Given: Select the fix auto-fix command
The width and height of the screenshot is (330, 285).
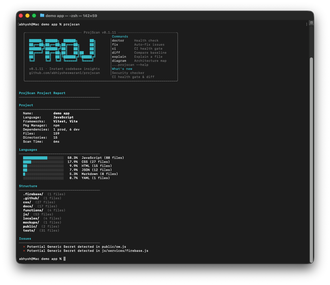Looking at the screenshot, I should click(115, 44).
